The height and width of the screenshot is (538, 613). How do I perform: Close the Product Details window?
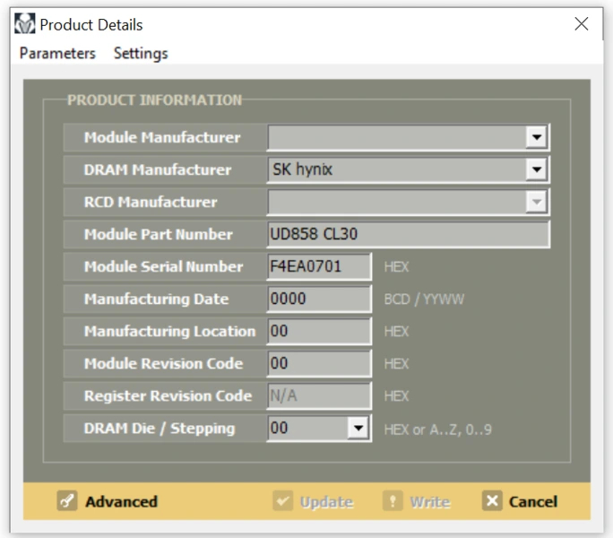pos(581,24)
